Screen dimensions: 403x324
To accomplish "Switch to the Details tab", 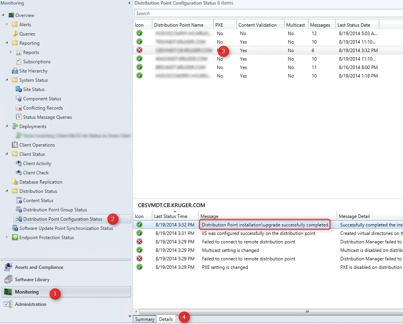I will [x=166, y=319].
